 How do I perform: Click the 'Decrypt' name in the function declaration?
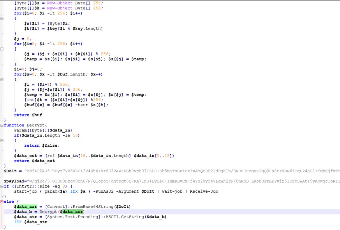click(x=36, y=125)
